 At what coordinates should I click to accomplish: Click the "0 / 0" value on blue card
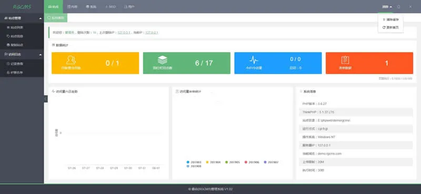click(295, 59)
